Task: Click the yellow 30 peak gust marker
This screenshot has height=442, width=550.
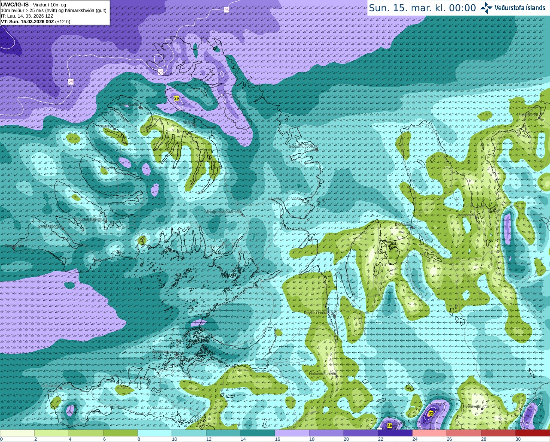Action: click(389, 426)
